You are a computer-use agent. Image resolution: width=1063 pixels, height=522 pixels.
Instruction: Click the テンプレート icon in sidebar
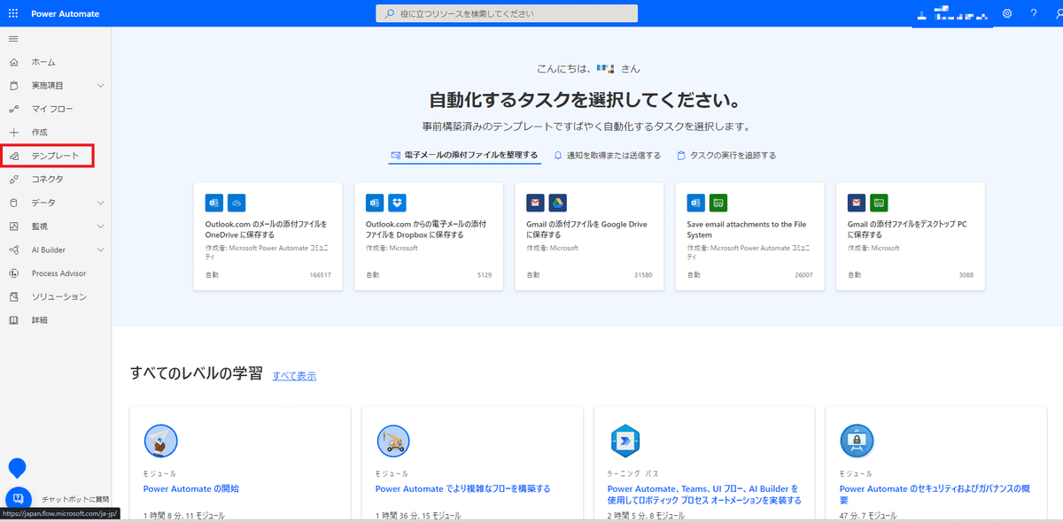pyautogui.click(x=13, y=157)
